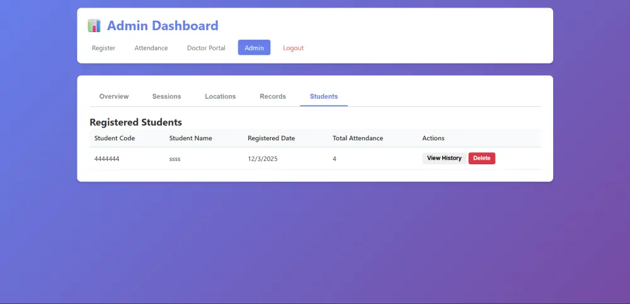Screen dimensions: 630x304
Task: Click the red Logout link
Action: point(294,48)
